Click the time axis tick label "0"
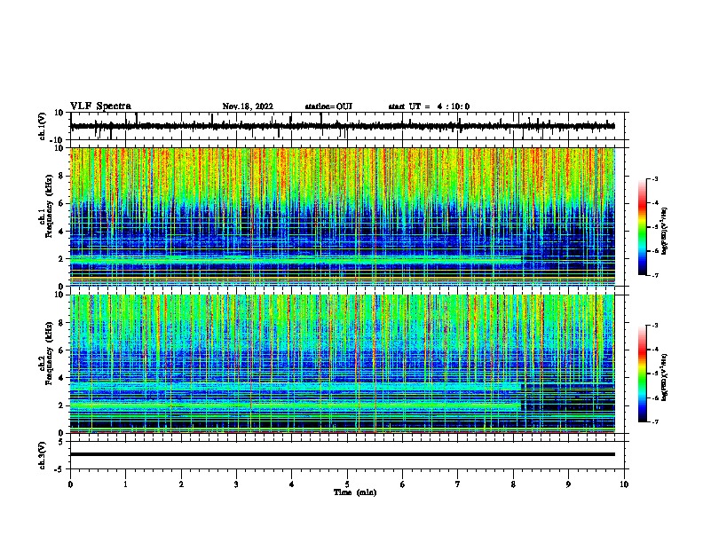 (x=70, y=484)
